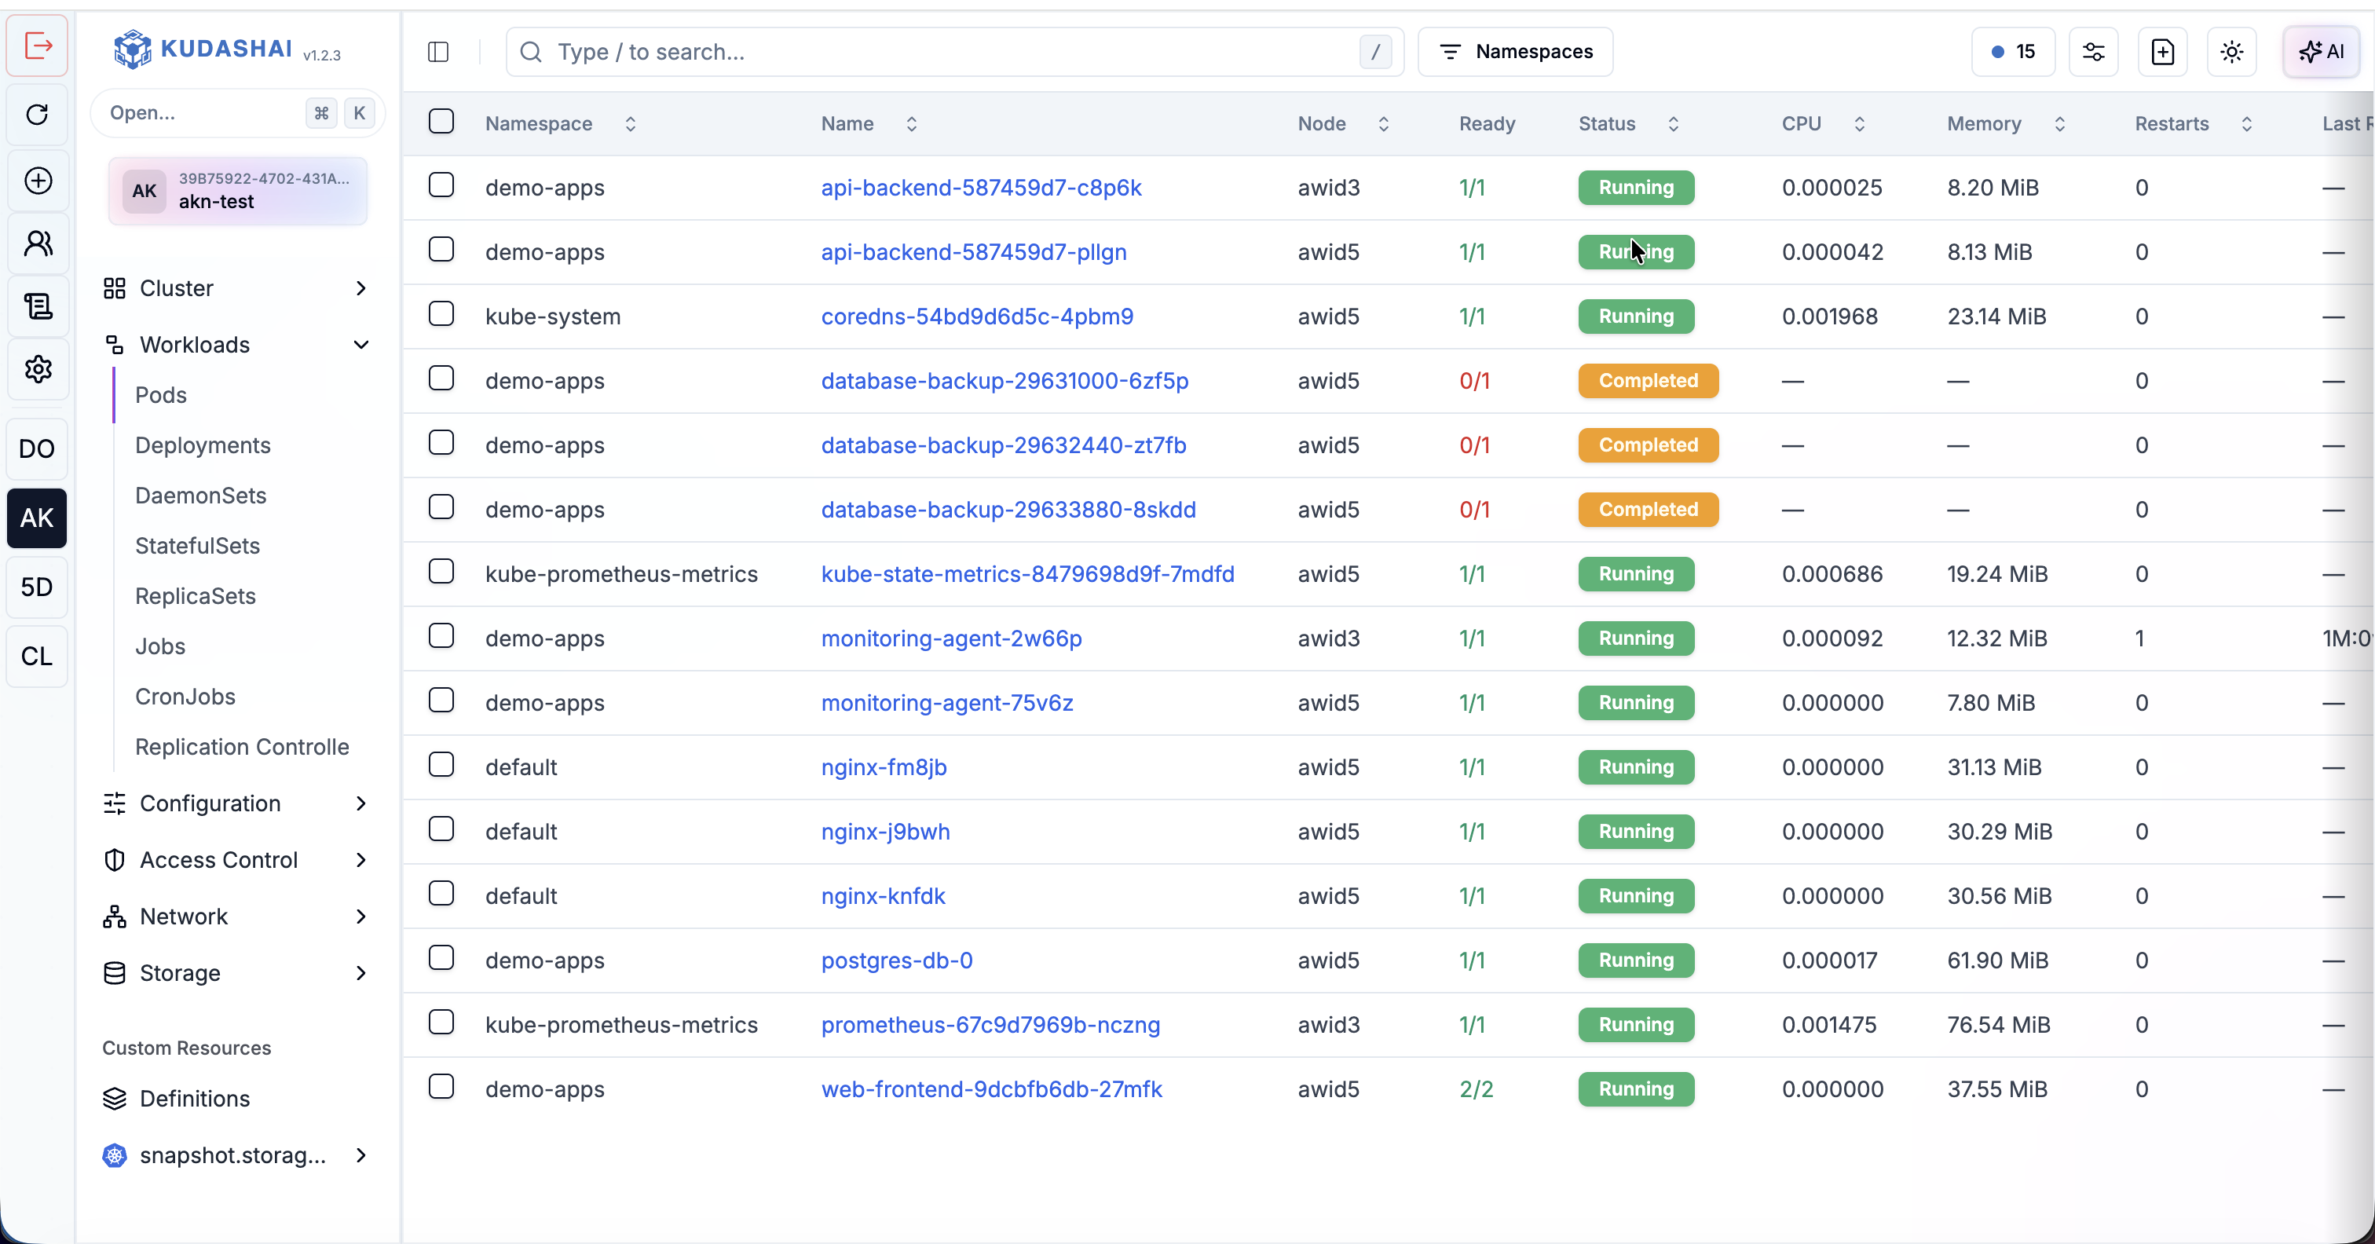Open the AI assistant button
This screenshot has height=1244, width=2375.
click(2322, 52)
